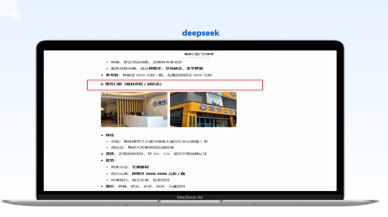Image resolution: width=388 pixels, height=217 pixels.
Task: Select the line '两家分店，交通便利'
Action: (x=130, y=167)
